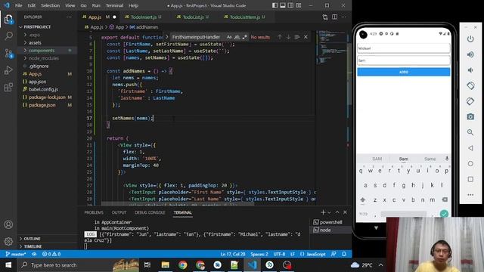Toggle Find in Selection
Screen dimensions: 484x272
tap(297, 37)
